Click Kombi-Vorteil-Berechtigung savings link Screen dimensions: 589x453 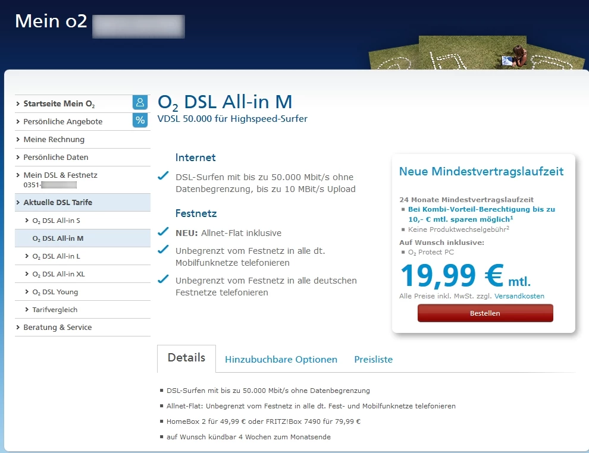point(481,214)
